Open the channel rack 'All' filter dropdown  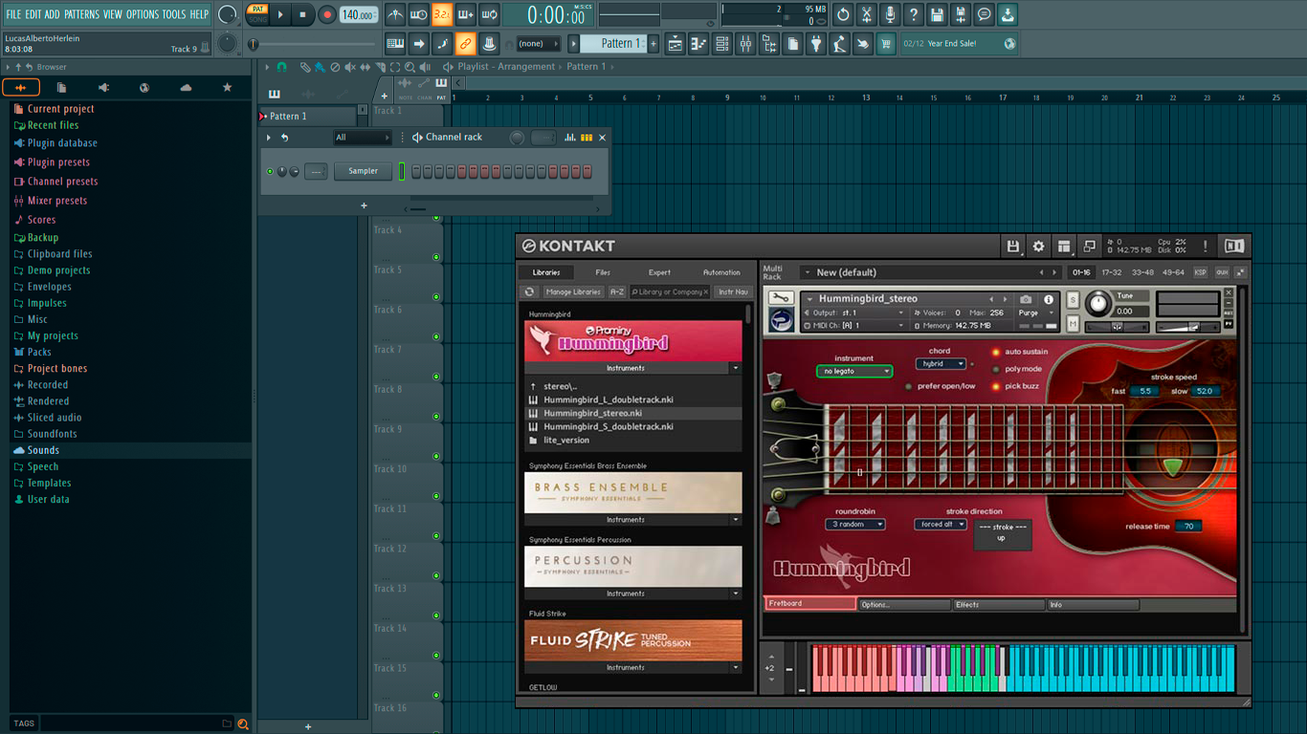point(362,138)
